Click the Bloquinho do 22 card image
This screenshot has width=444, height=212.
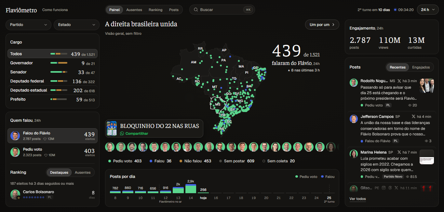click(112, 129)
